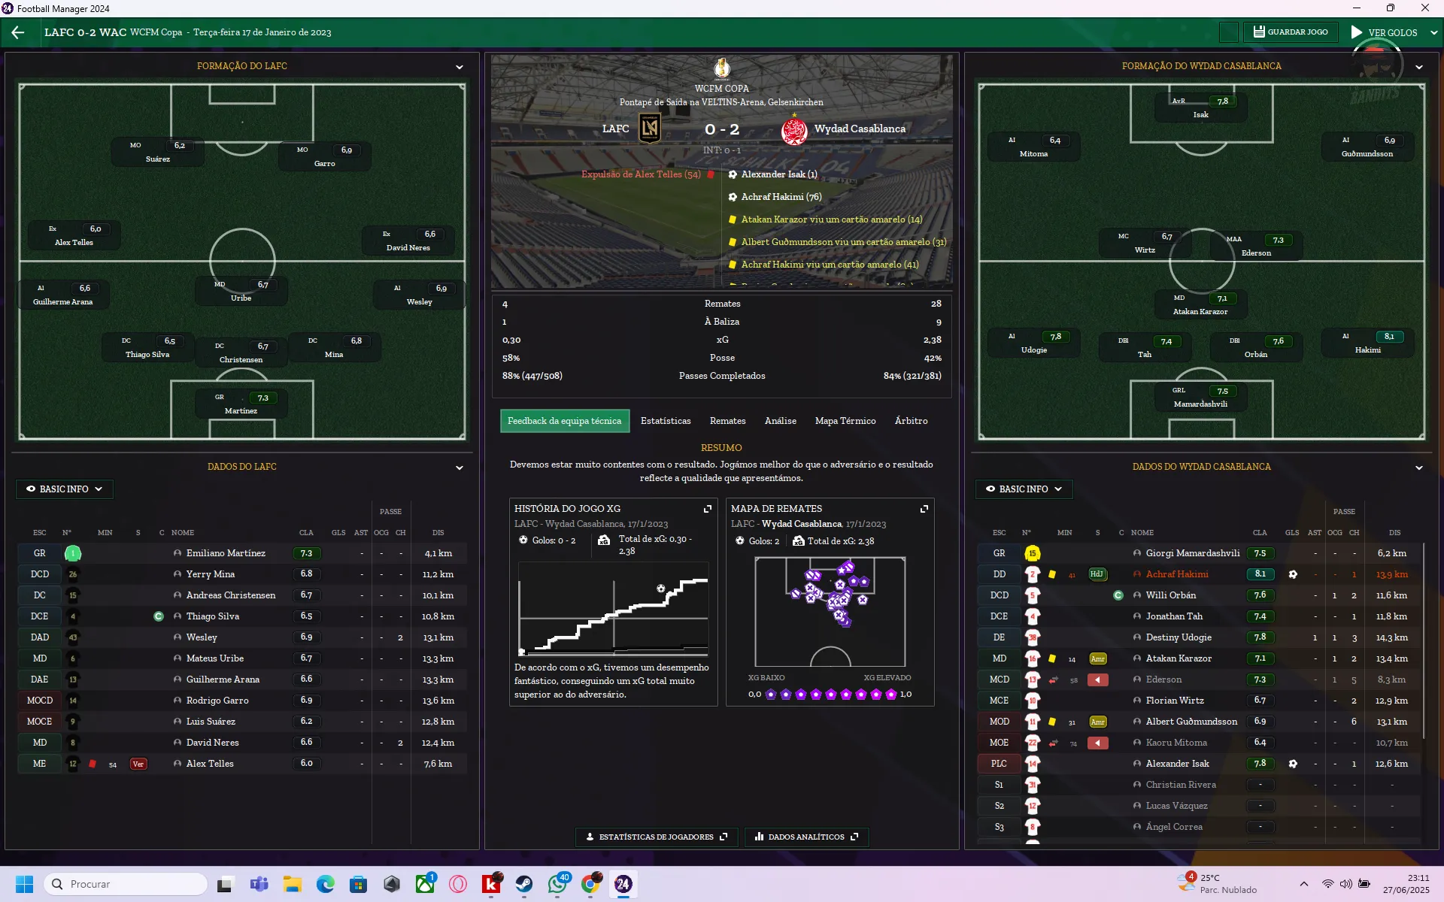This screenshot has height=902, width=1444.
Task: Open Estatísticas de Jogadores
Action: pos(656,837)
